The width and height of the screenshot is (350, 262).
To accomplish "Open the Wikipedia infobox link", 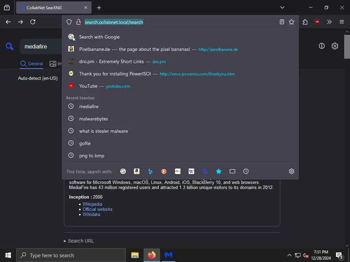I will tap(92, 204).
